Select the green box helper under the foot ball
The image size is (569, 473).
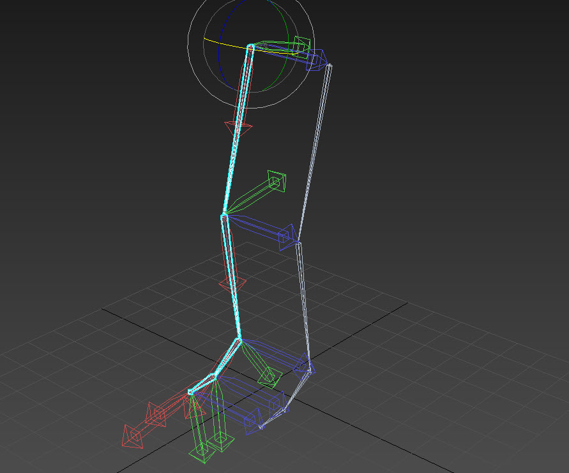coord(220,440)
